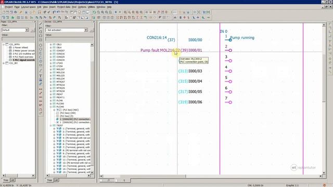This screenshot has height=187, width=333.
Task: Click the next page arrow icon
Action: pyautogui.click(x=120, y=12)
